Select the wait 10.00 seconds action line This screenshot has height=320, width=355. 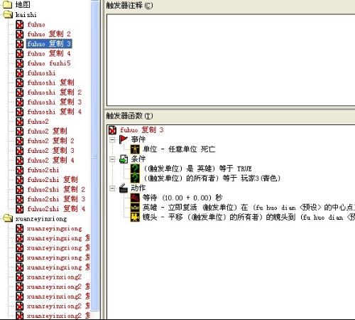(x=182, y=198)
